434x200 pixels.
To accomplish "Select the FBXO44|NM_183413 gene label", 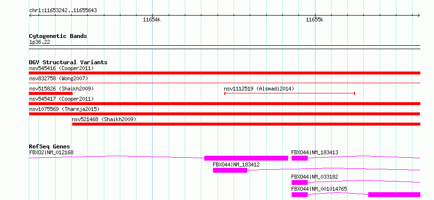I will click(315, 152).
